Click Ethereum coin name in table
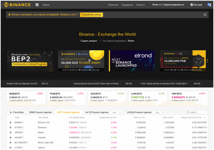This screenshot has width=214, height=150. point(42,127)
